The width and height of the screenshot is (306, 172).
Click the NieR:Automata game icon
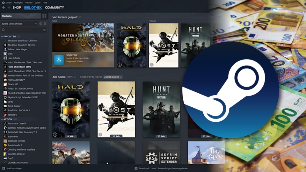click(x=5, y=80)
